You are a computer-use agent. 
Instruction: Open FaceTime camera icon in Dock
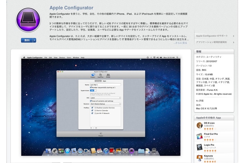pyautogui.click(x=87, y=151)
